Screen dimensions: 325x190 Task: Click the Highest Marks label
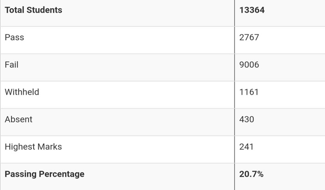pos(33,147)
